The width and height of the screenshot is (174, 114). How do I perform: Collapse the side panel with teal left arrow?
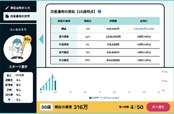coord(41,39)
